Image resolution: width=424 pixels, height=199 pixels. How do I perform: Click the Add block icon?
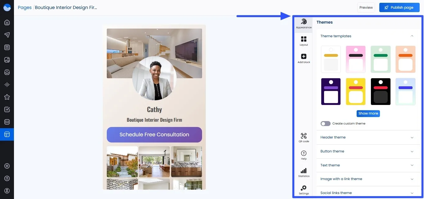tap(304, 58)
